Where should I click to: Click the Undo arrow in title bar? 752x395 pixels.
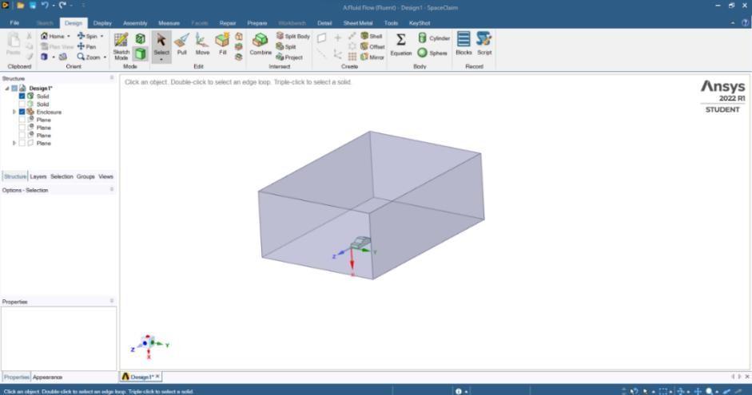(x=45, y=6)
